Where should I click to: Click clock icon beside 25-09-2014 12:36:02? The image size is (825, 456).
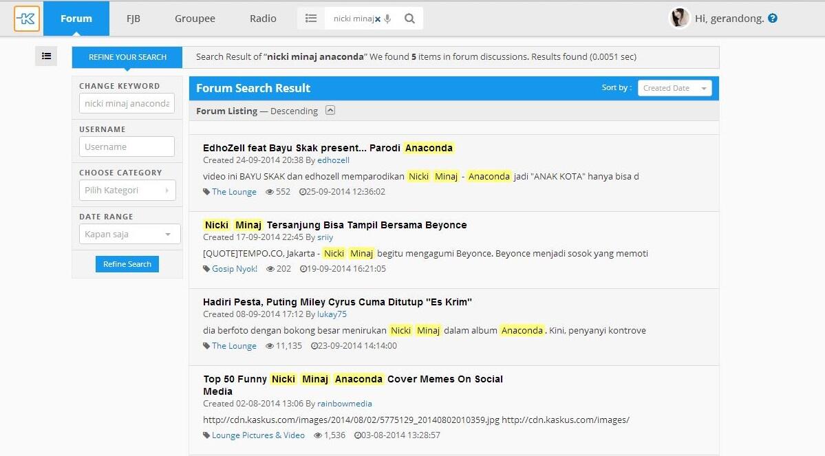[303, 192]
